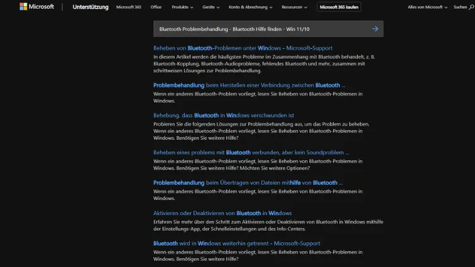Open the Unterstützung home link
The height and width of the screenshot is (267, 475).
coord(91,7)
